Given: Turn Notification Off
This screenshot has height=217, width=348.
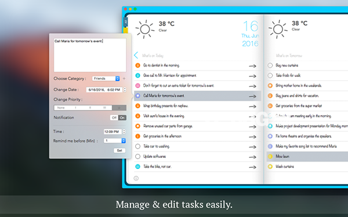Looking at the screenshot, I should pos(114,117).
